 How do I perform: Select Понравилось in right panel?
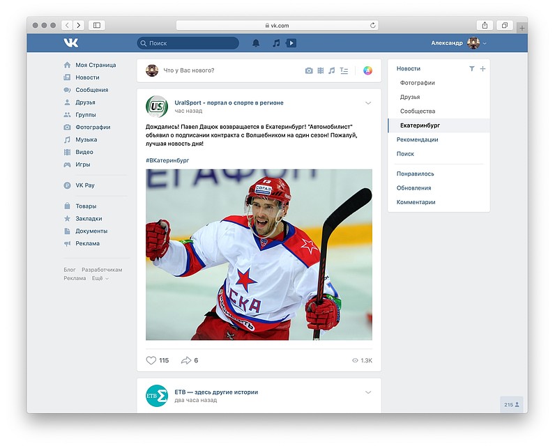[x=415, y=174]
